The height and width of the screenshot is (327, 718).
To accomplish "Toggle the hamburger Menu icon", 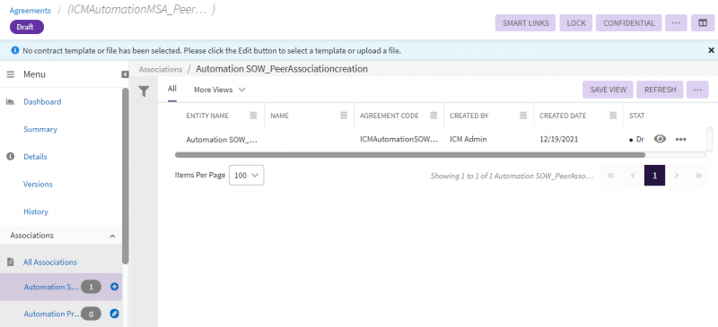I will tap(11, 74).
